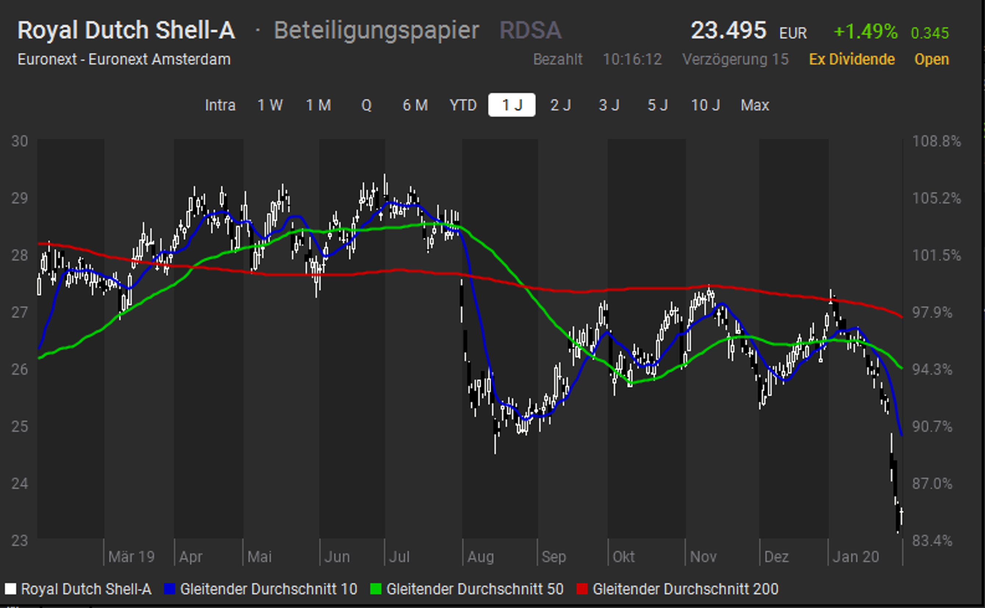Click the Ex Dividende label
The height and width of the screenshot is (608, 985).
point(852,59)
